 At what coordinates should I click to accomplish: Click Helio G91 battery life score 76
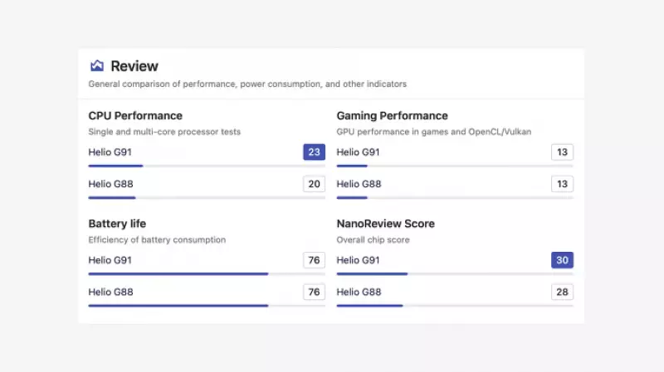[x=315, y=260]
